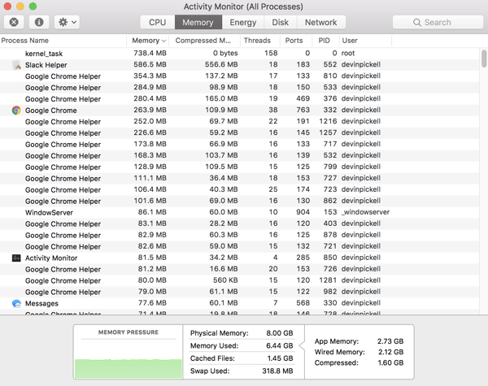Switch to the CPU tab
Viewport: 488px width, 386px height.
click(x=158, y=23)
